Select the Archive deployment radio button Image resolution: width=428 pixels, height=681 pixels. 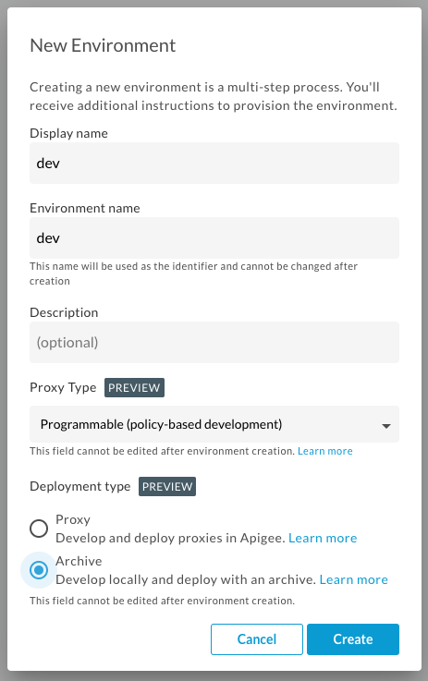(x=39, y=570)
